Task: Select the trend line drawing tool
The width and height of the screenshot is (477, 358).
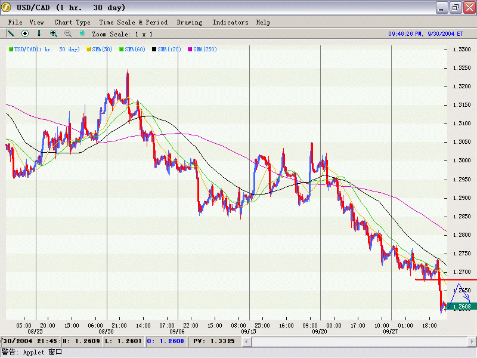Action: tap(11, 33)
